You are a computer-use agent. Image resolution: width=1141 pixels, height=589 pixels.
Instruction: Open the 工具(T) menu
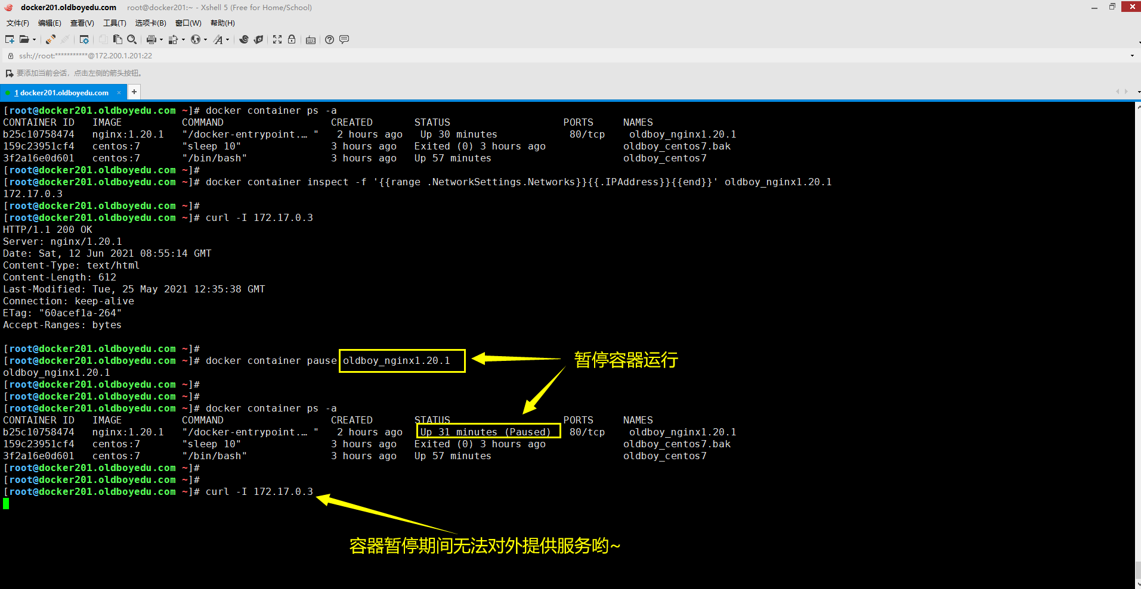[115, 23]
